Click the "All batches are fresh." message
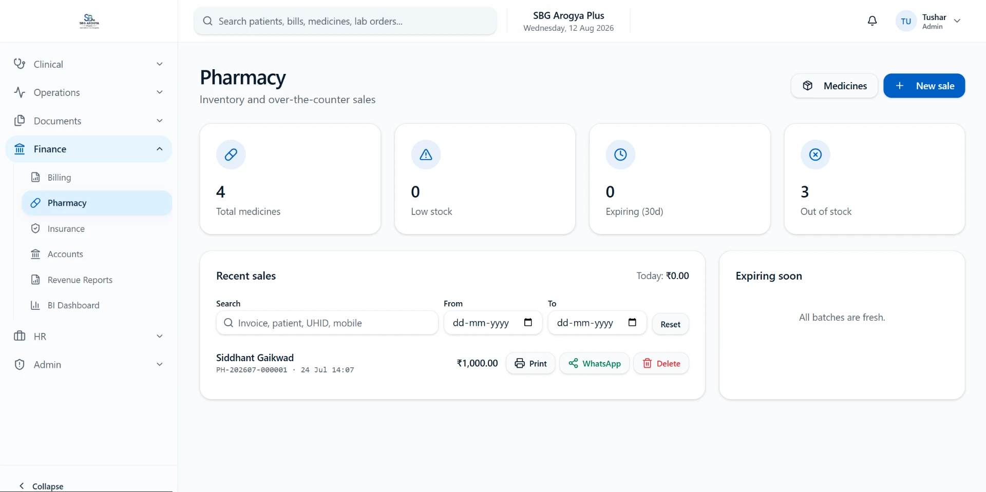The width and height of the screenshot is (986, 492). click(x=842, y=317)
